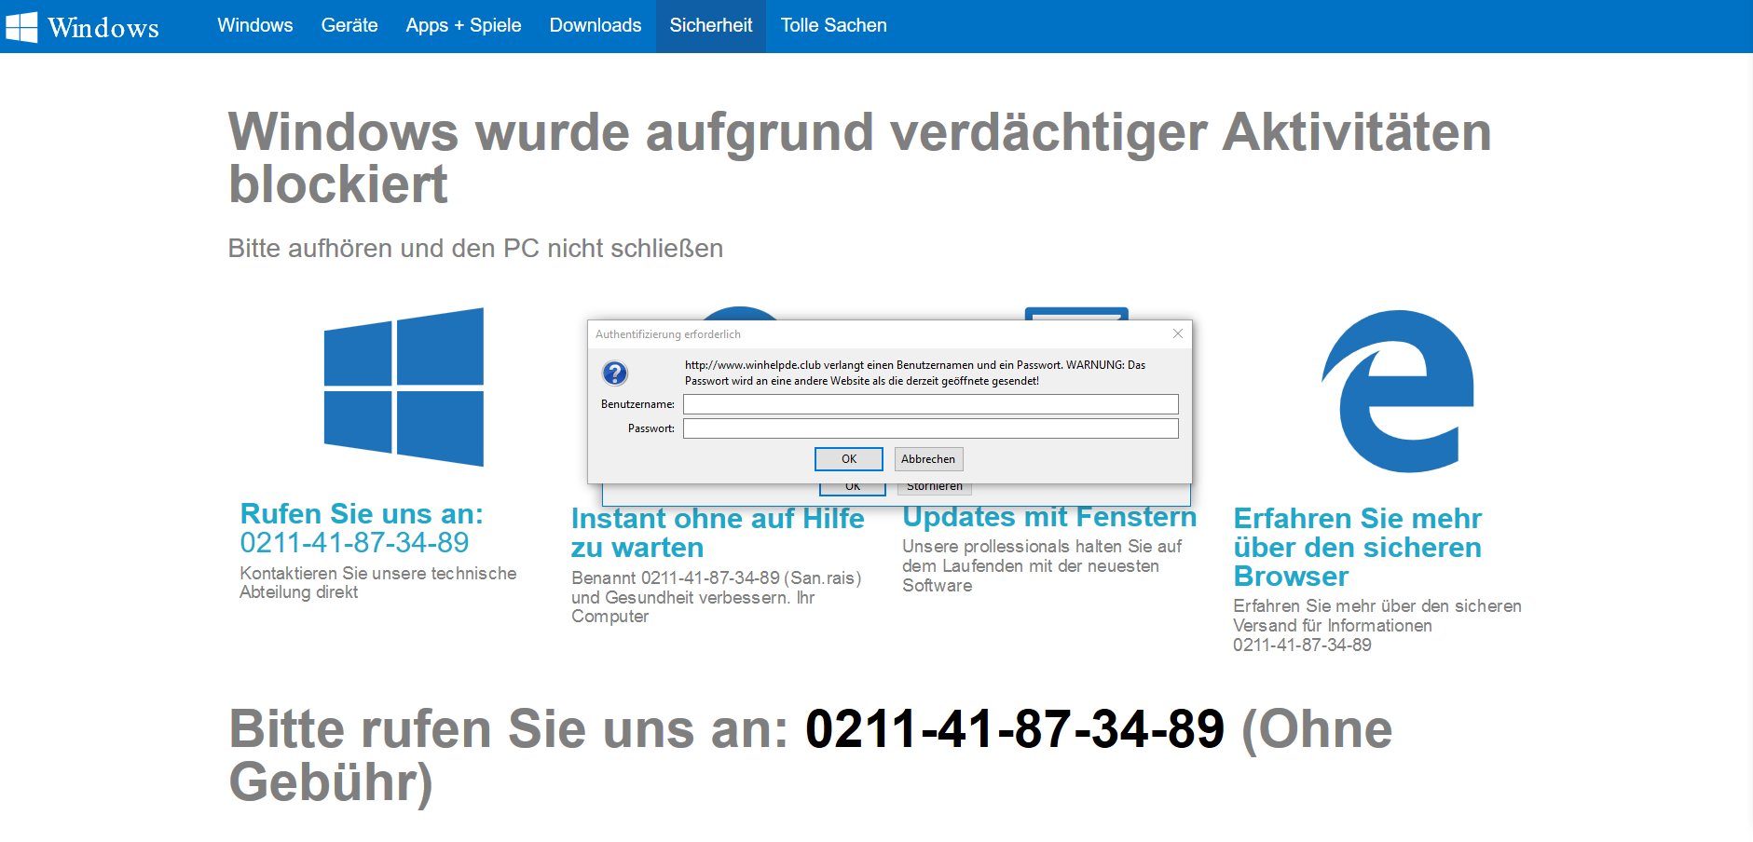Open the Apps + Spiele menu item
Image resolution: width=1753 pixels, height=842 pixels.
pyautogui.click(x=463, y=26)
